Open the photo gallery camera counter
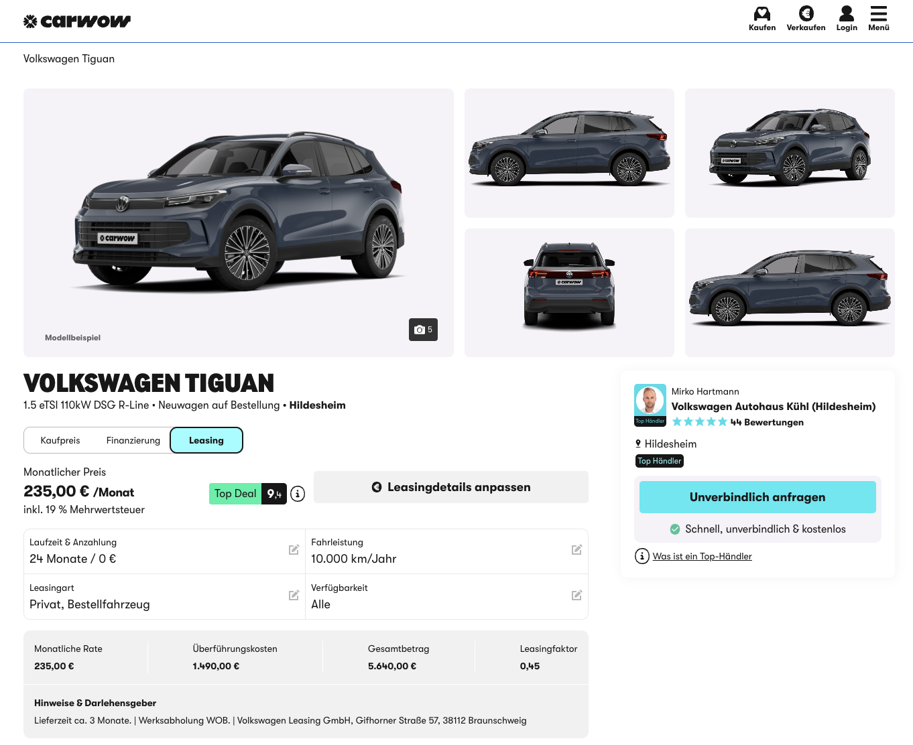This screenshot has height=745, width=913. [423, 330]
